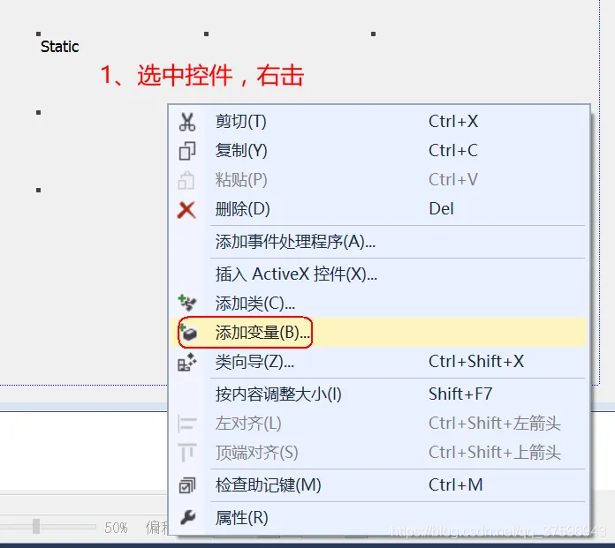The width and height of the screenshot is (615, 548).
Task: Choose 剪切(T) from the context menu
Action: click(378, 122)
